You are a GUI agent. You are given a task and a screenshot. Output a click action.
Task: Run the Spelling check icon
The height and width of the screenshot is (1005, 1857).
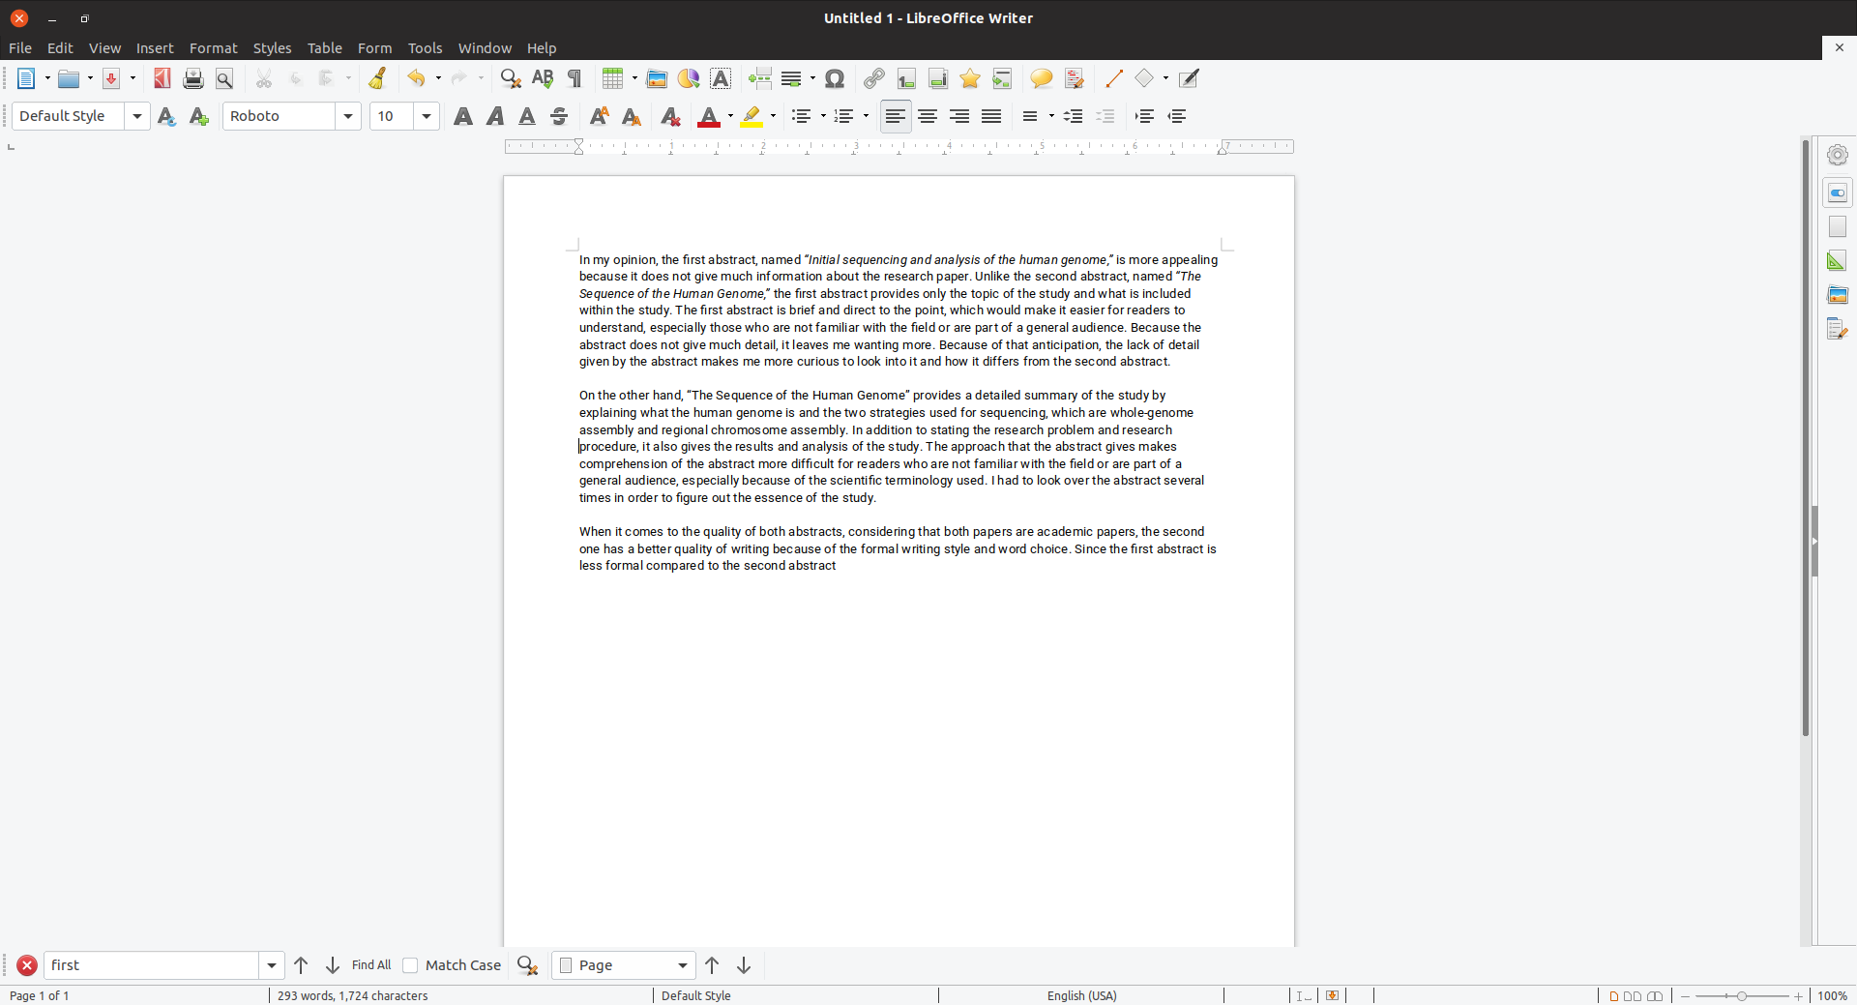point(543,79)
